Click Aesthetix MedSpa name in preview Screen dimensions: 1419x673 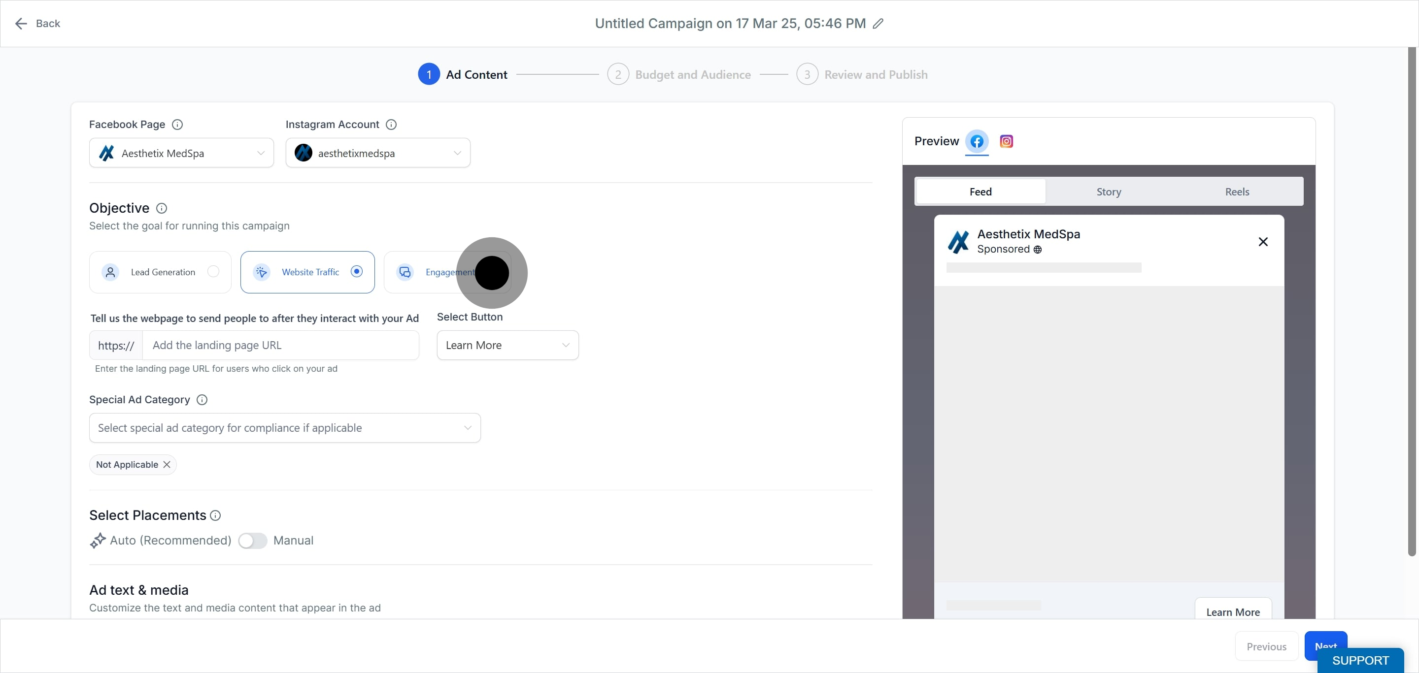[1028, 234]
